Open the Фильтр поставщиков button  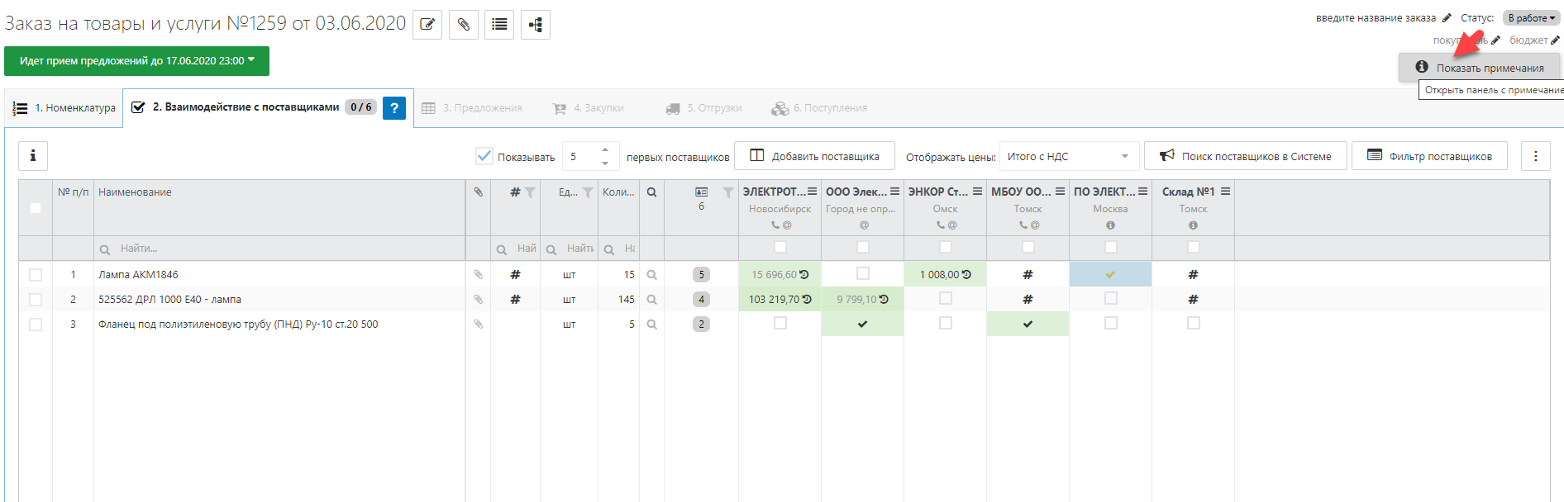[1429, 156]
